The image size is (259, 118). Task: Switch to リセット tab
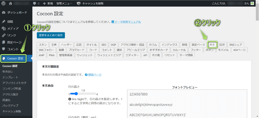click(169, 55)
